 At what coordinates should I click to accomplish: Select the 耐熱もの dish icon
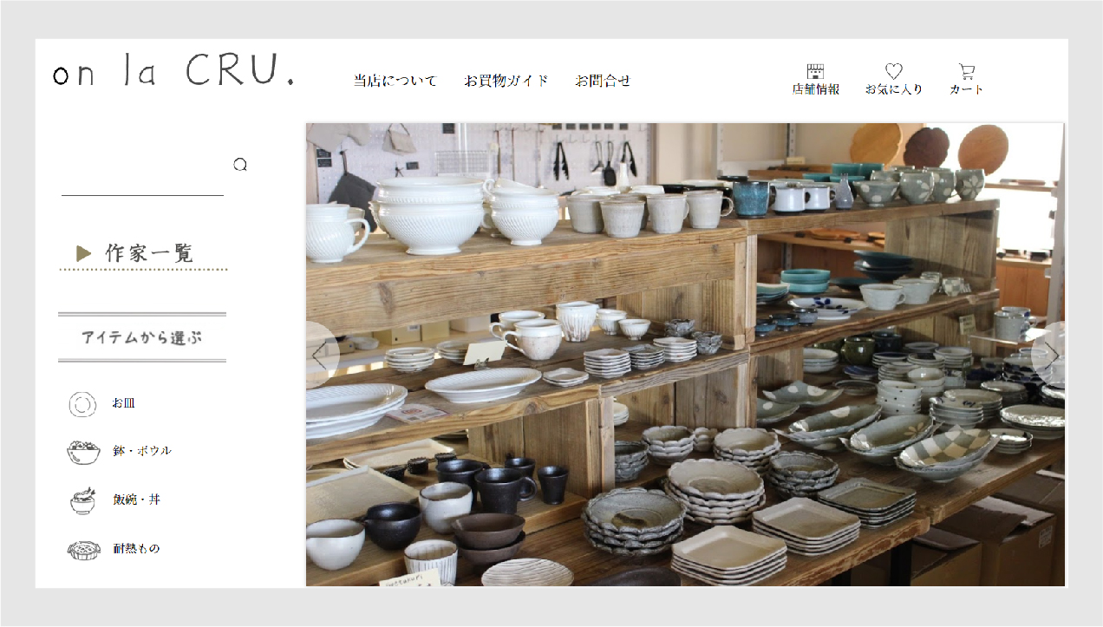(x=83, y=549)
